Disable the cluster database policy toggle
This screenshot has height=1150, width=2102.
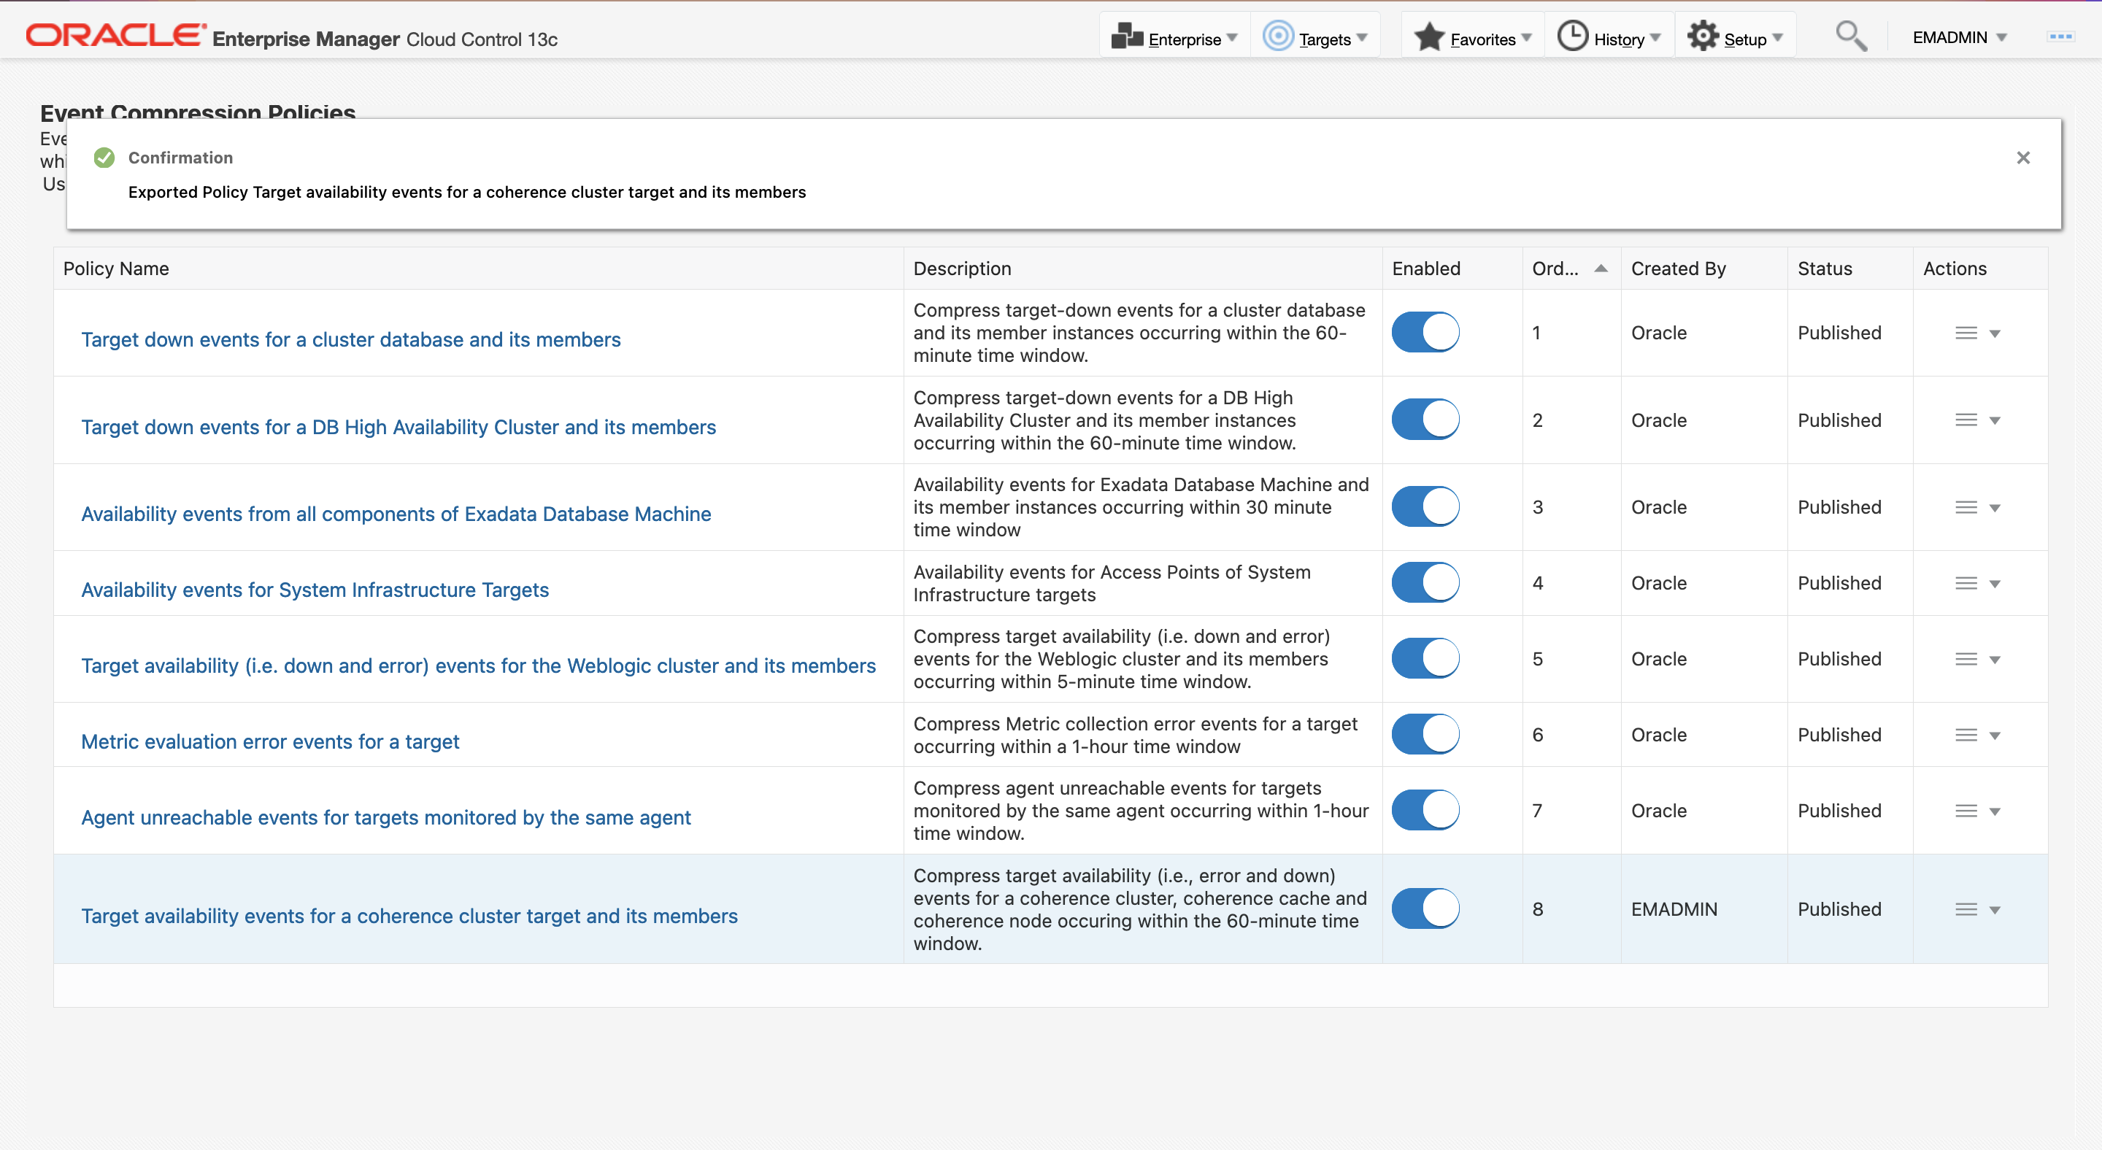click(1425, 333)
